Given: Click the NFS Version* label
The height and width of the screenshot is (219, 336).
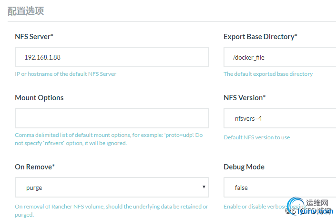Looking at the screenshot, I should coord(244,98).
